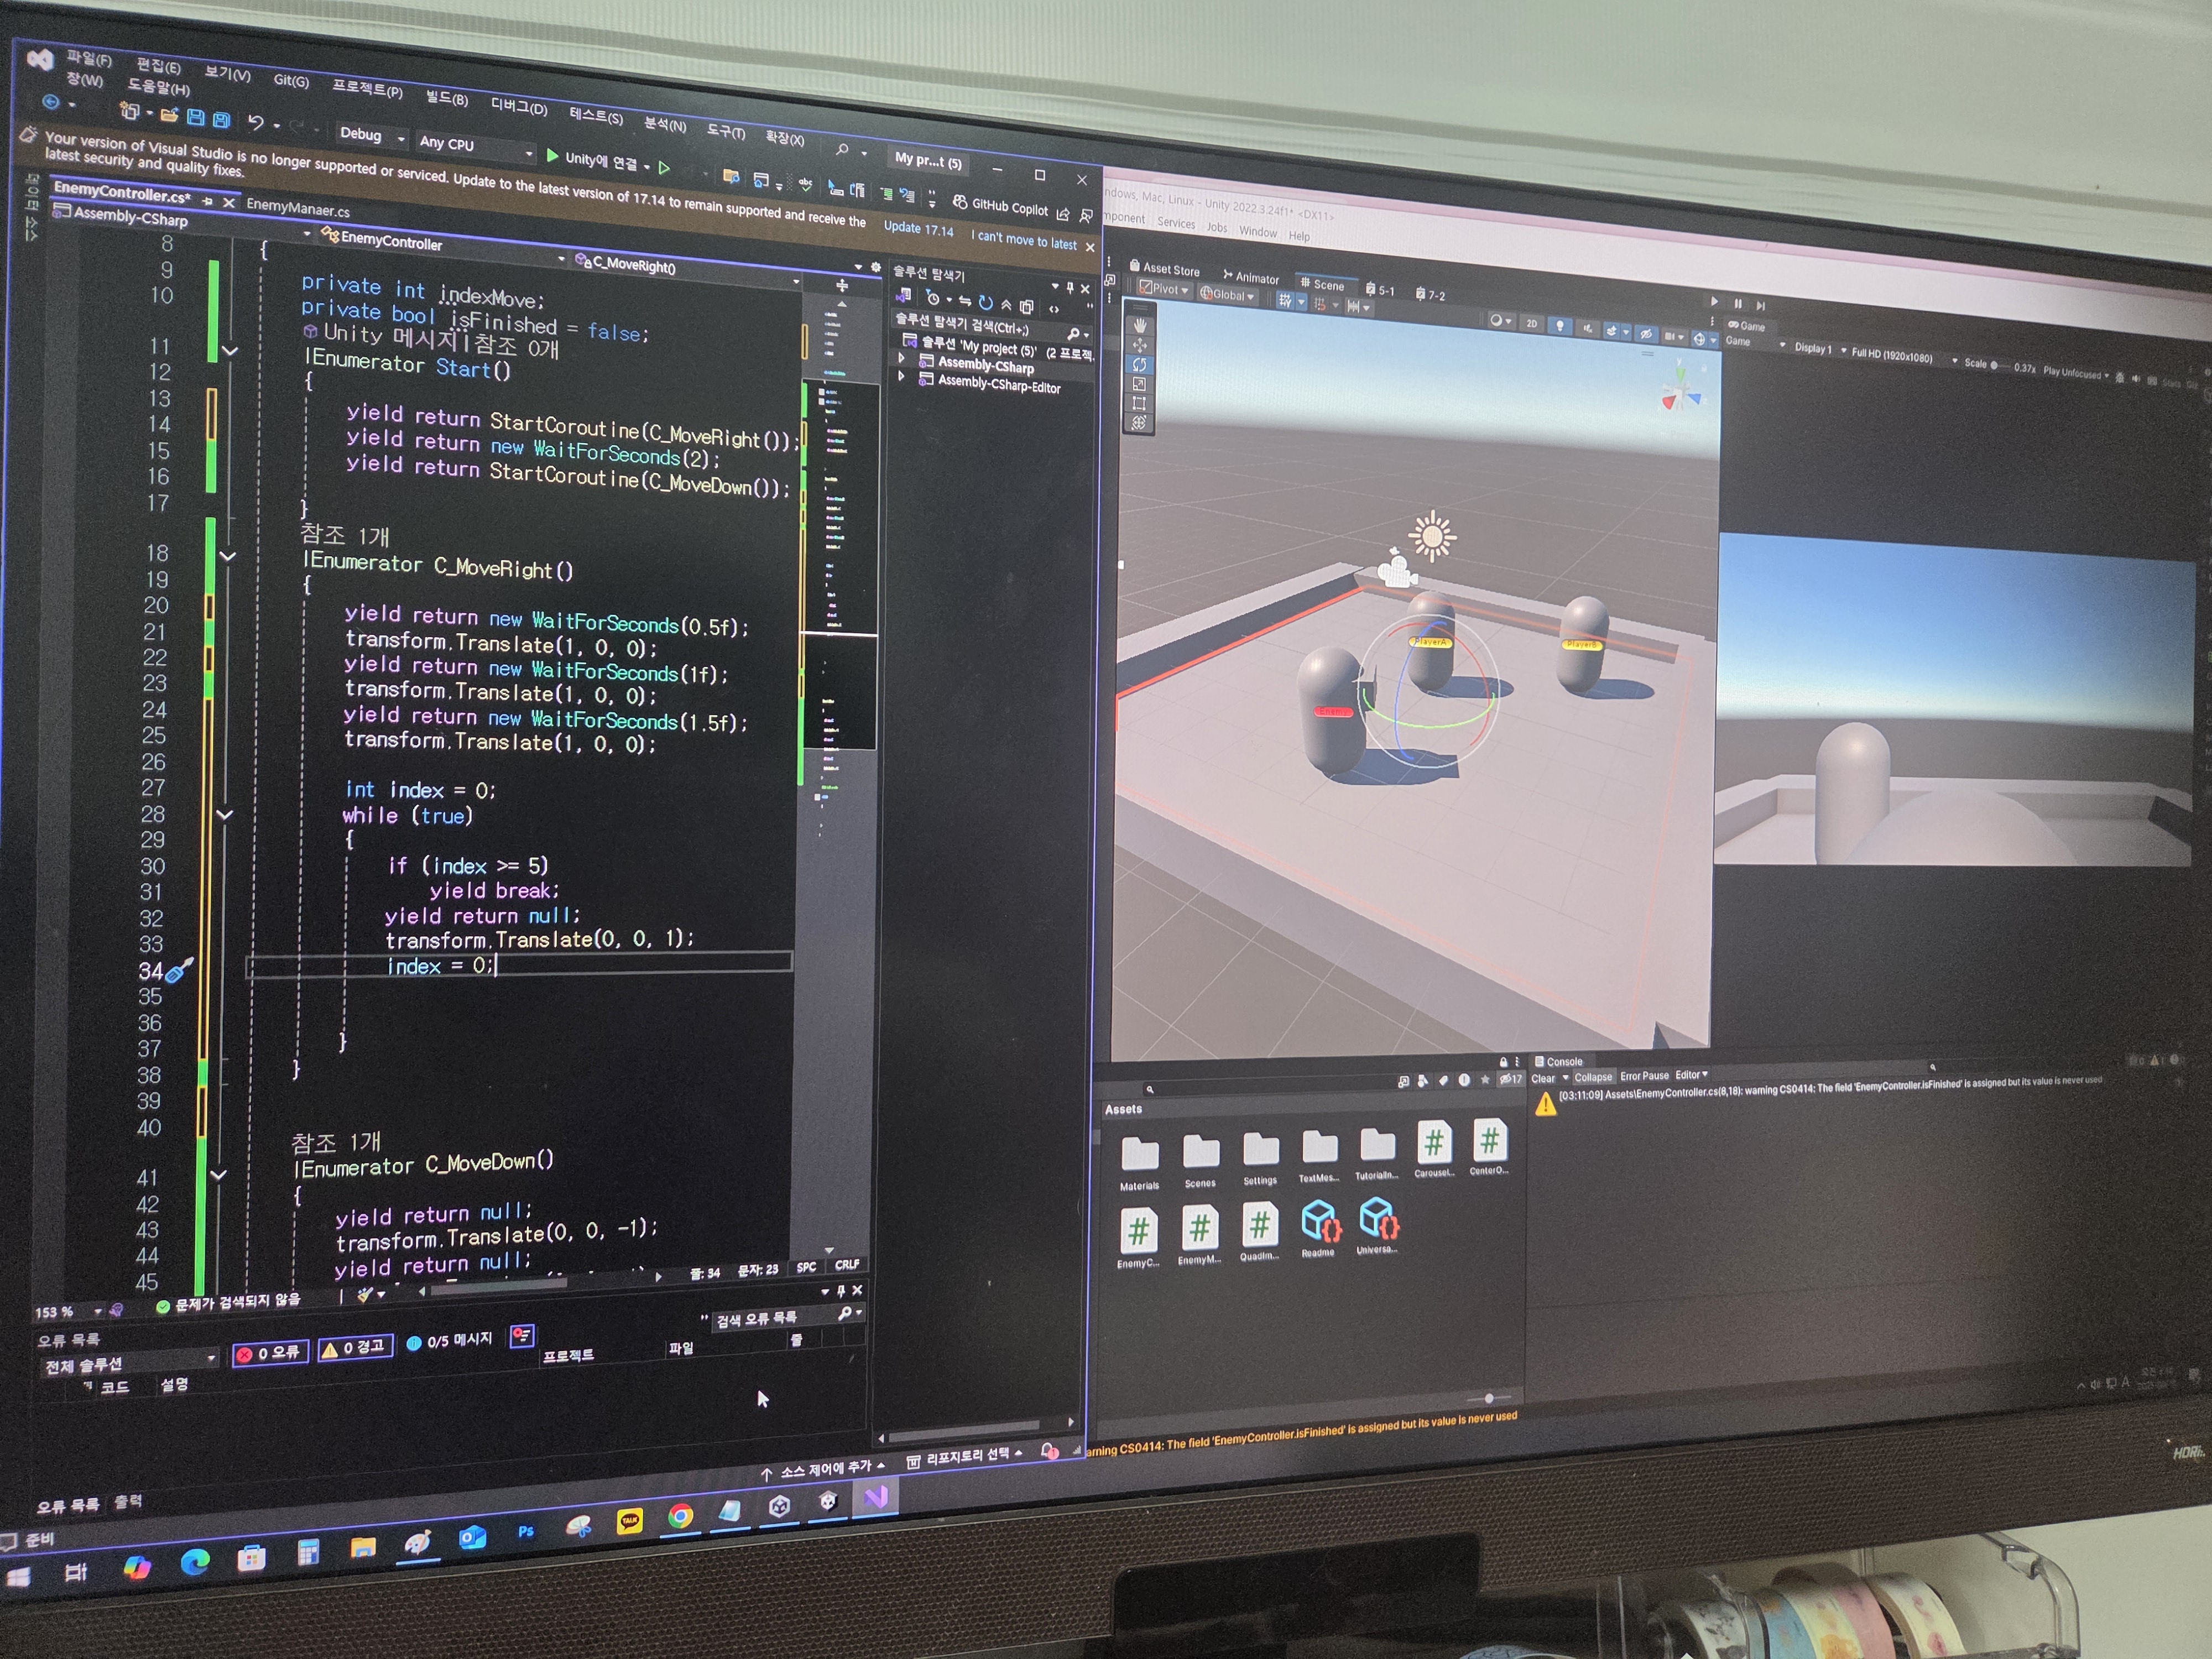Click the Unity Pause button
This screenshot has height=1659, width=2212.
point(1738,303)
